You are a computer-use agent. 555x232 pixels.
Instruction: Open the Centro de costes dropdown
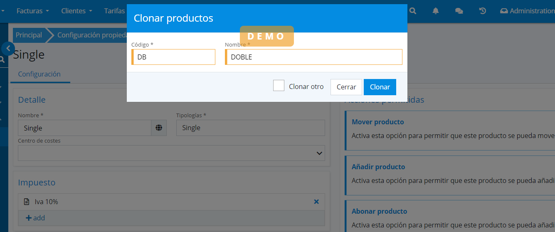[171, 153]
